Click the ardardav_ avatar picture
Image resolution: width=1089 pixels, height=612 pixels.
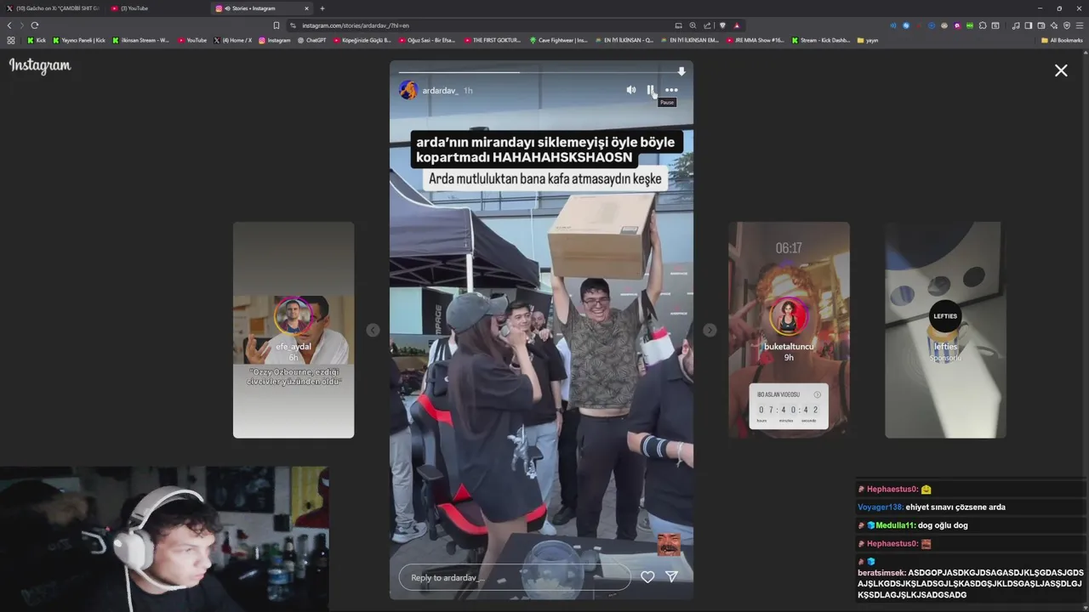(408, 90)
